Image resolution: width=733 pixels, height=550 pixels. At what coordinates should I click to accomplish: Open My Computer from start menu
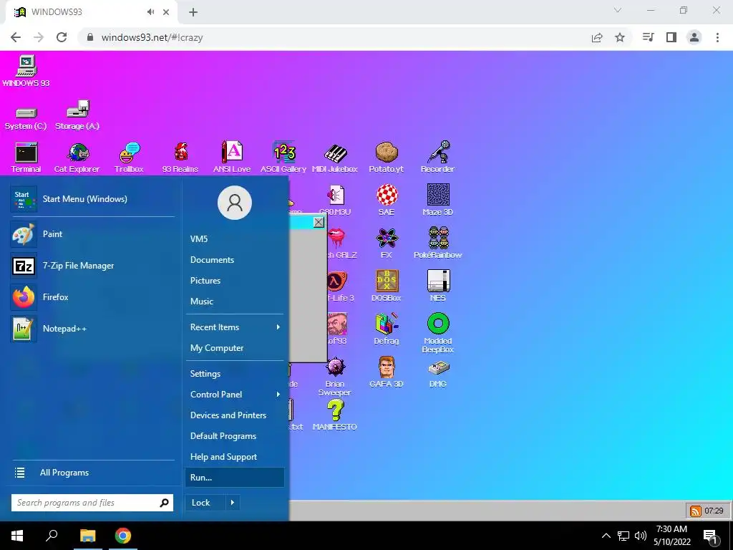coord(234,348)
